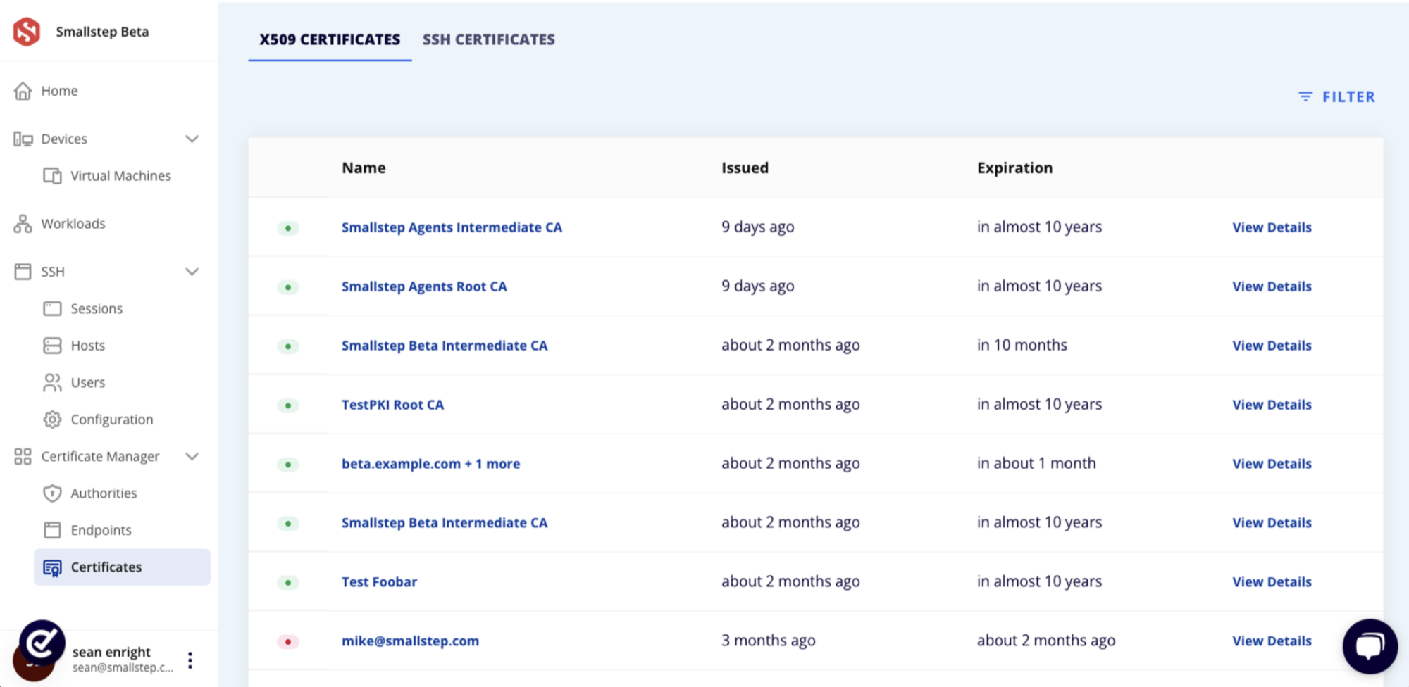View Details for Test Foobar
1409x687 pixels.
[1272, 582]
